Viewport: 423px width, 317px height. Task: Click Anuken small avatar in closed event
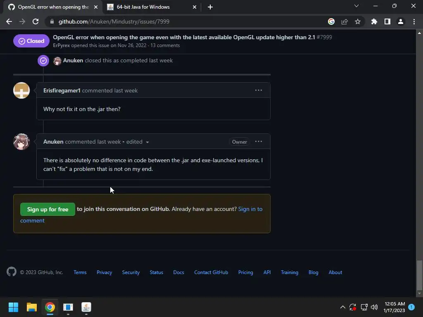tap(57, 61)
